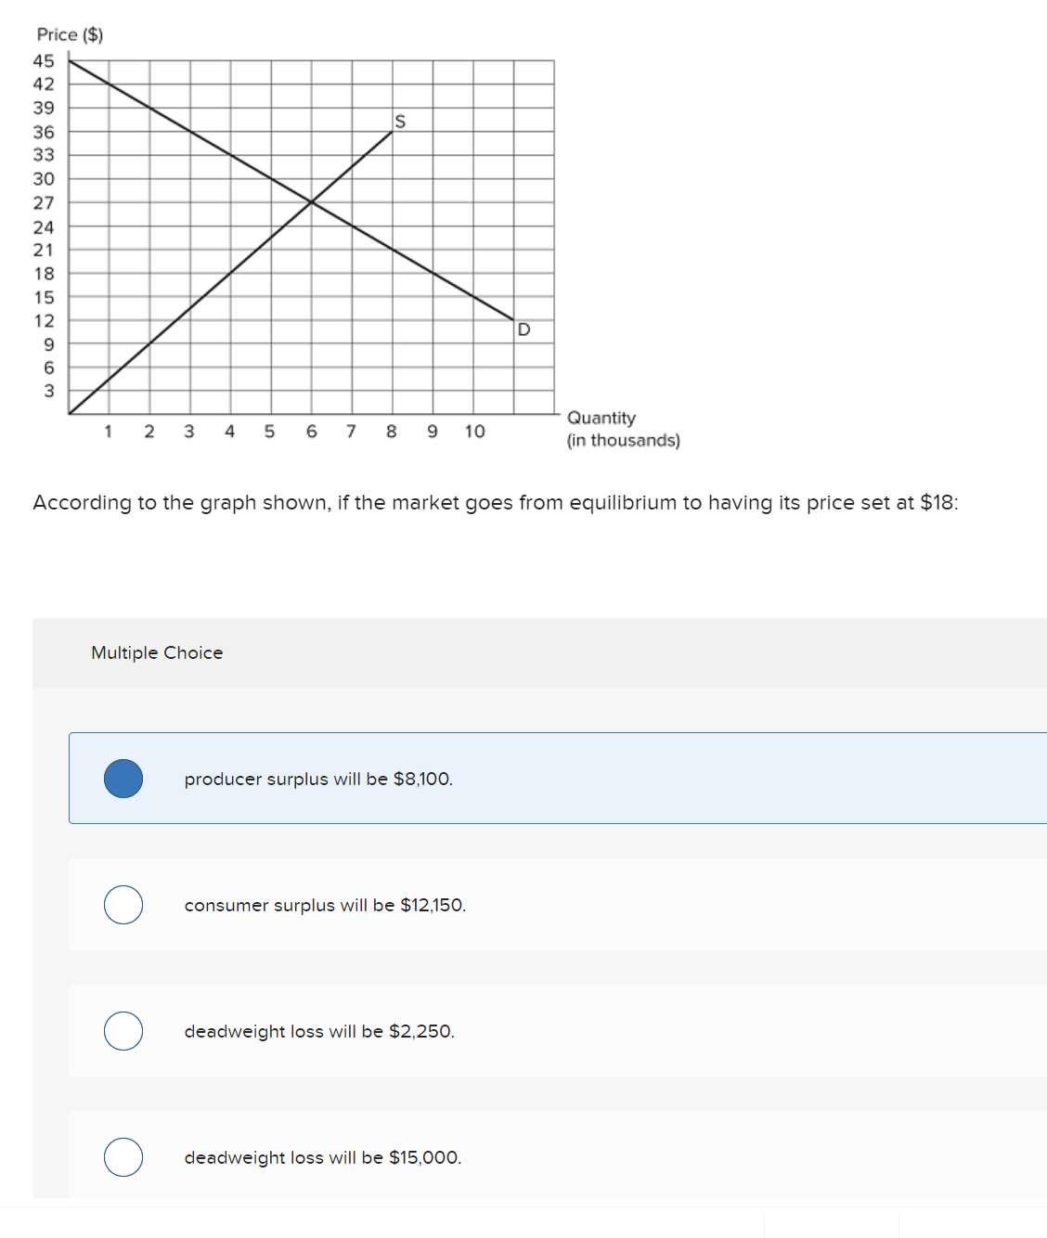
Task: Select the "deadweight loss will be $2,250" radio button
Action: [123, 1031]
